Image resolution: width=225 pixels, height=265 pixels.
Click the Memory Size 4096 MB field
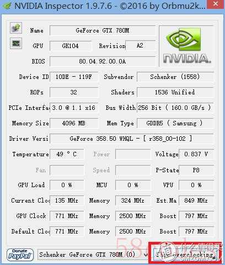pos(74,123)
